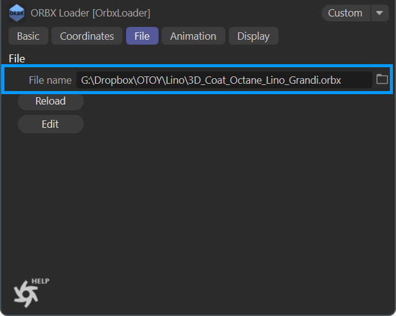Viewport: 396px width, 316px height.
Task: Go to the Animation tab
Action: [x=193, y=36]
